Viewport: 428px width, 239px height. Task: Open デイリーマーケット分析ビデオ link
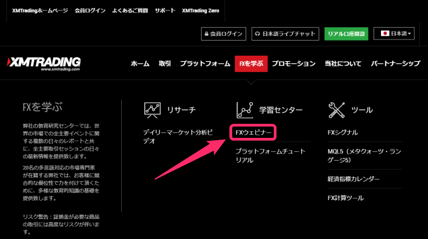(177, 137)
